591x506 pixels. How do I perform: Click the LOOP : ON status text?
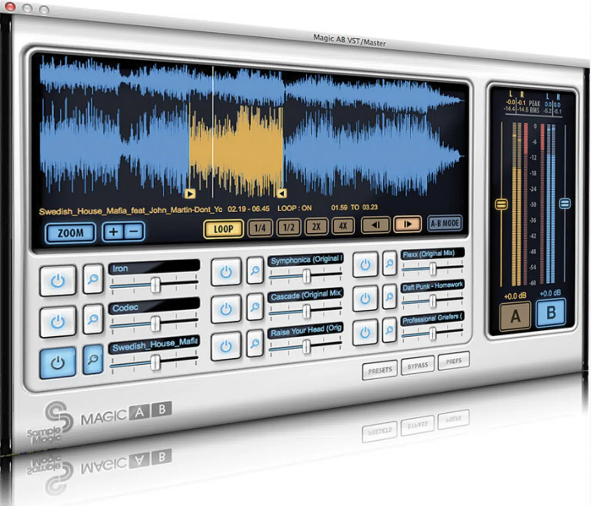[295, 208]
